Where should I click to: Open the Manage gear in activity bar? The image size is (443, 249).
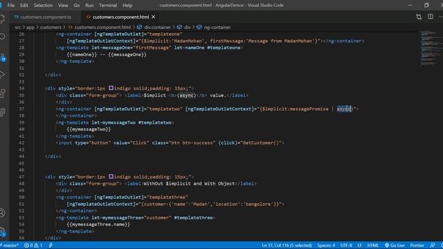click(2, 231)
